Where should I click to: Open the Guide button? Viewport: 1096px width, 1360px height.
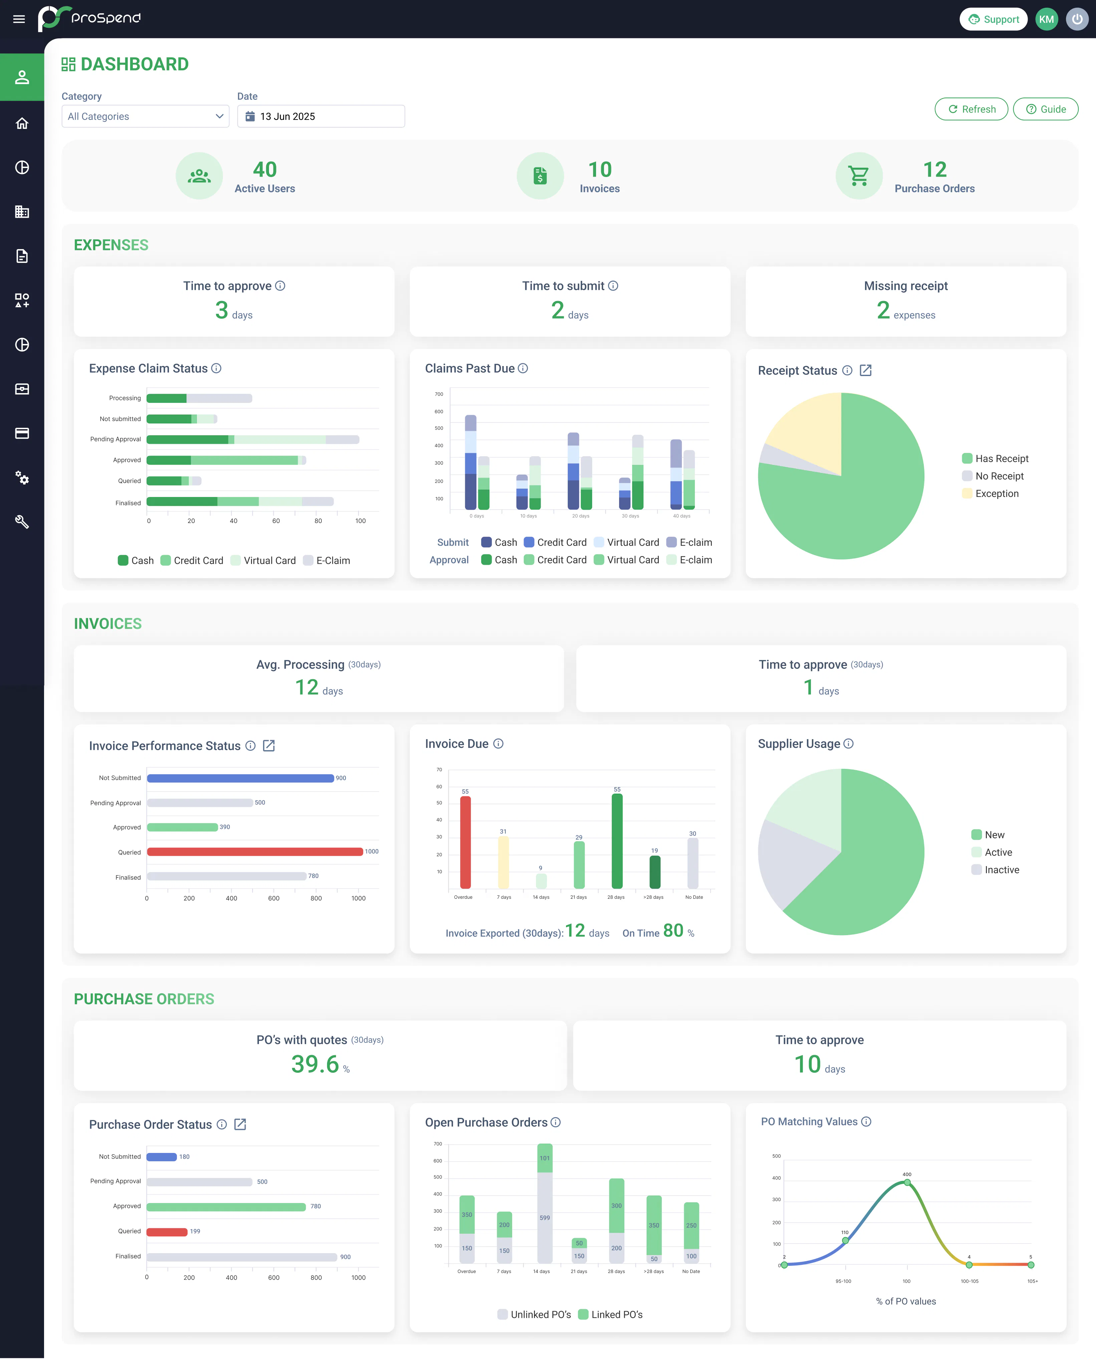click(x=1046, y=109)
